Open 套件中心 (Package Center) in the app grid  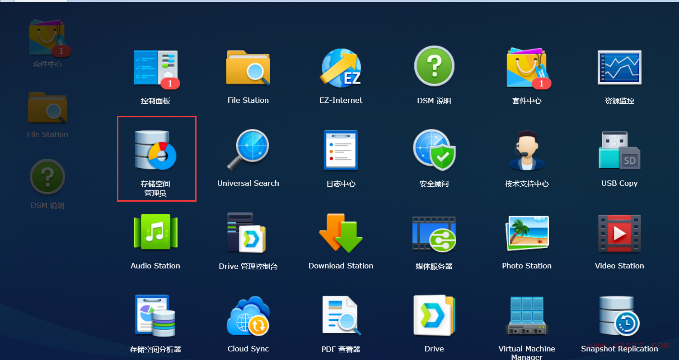click(527, 68)
